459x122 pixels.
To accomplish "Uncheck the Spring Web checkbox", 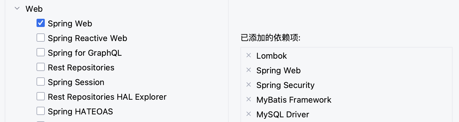I will [x=41, y=23].
